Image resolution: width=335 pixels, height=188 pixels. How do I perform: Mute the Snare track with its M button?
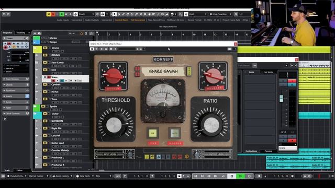click(45, 77)
